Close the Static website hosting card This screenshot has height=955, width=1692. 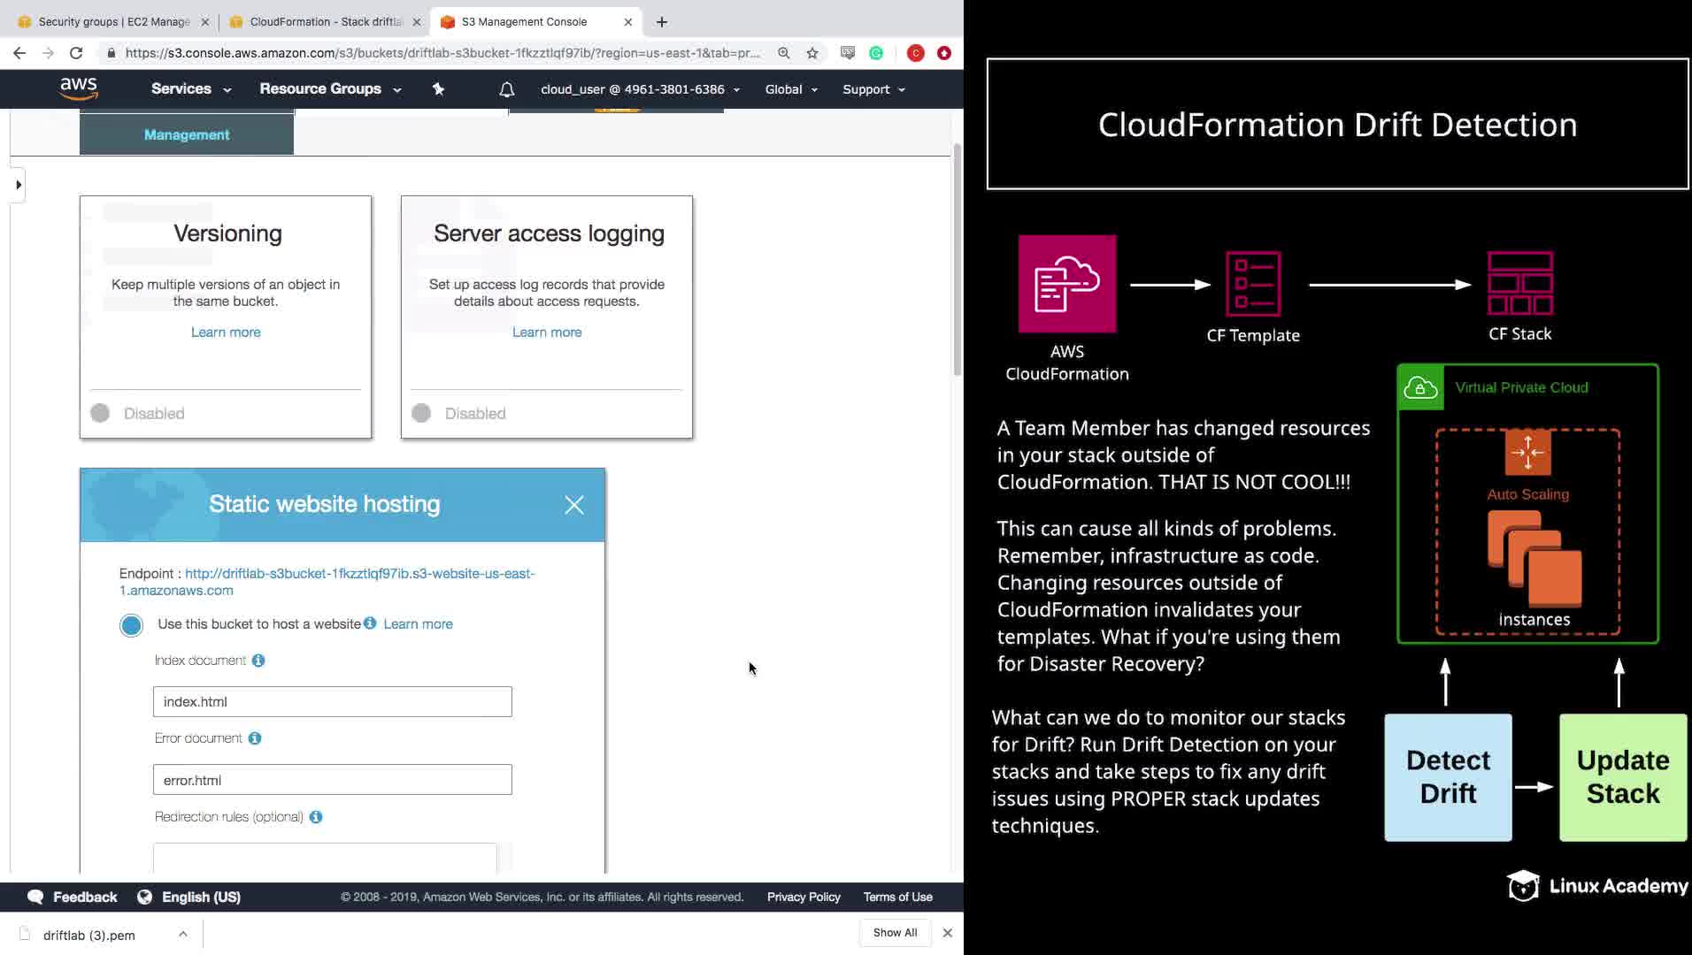point(574,505)
